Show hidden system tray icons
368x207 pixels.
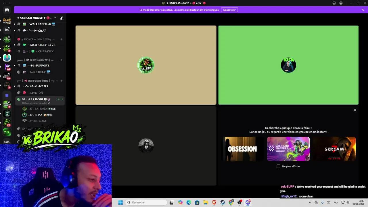310,202
